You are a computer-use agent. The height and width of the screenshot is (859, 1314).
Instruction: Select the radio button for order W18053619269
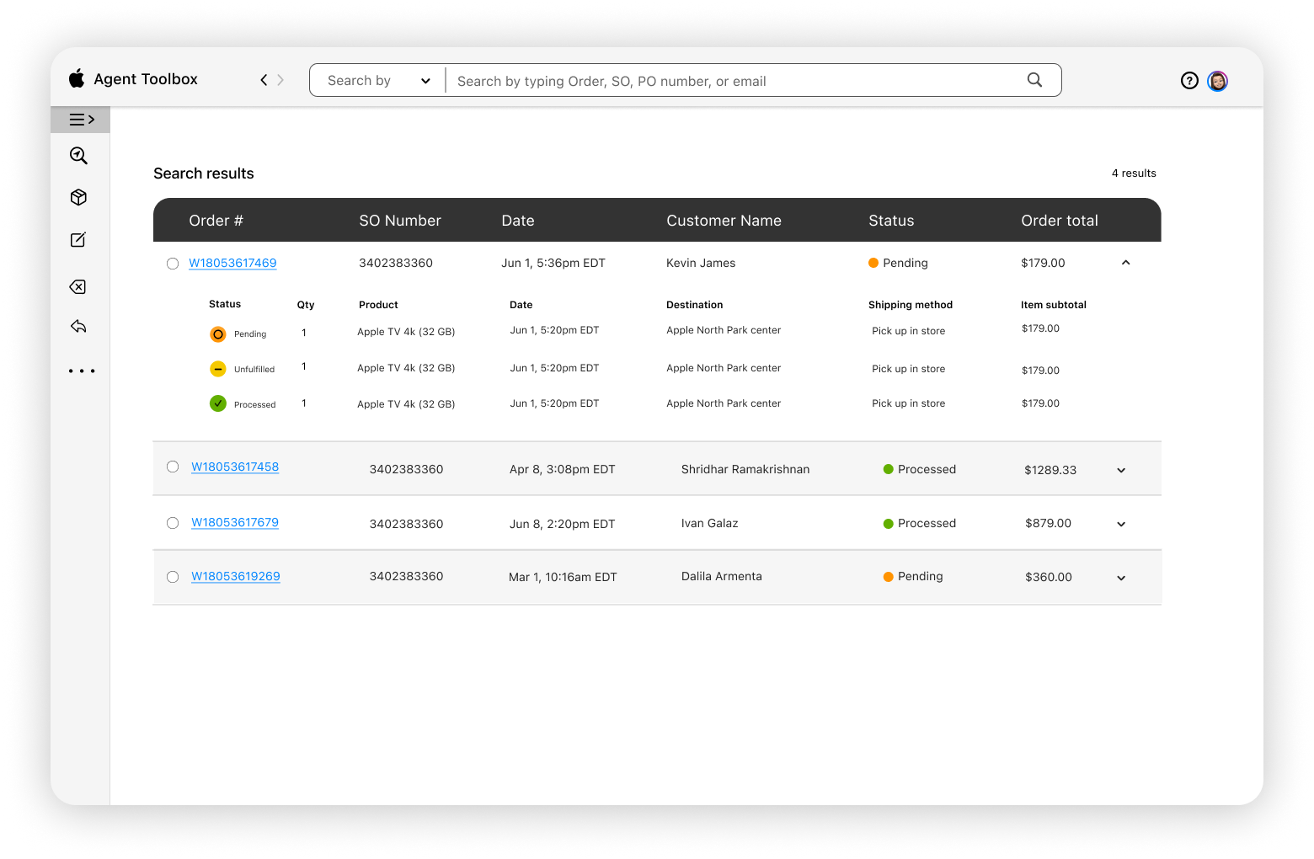pos(173,577)
